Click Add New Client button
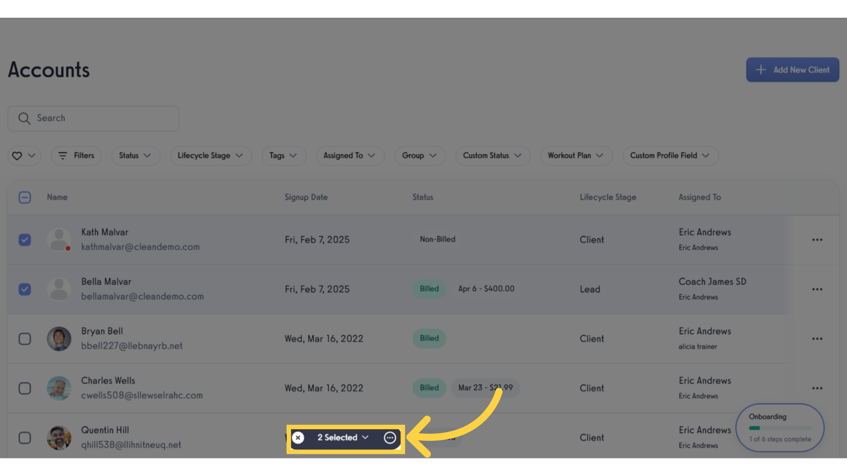 pyautogui.click(x=793, y=70)
